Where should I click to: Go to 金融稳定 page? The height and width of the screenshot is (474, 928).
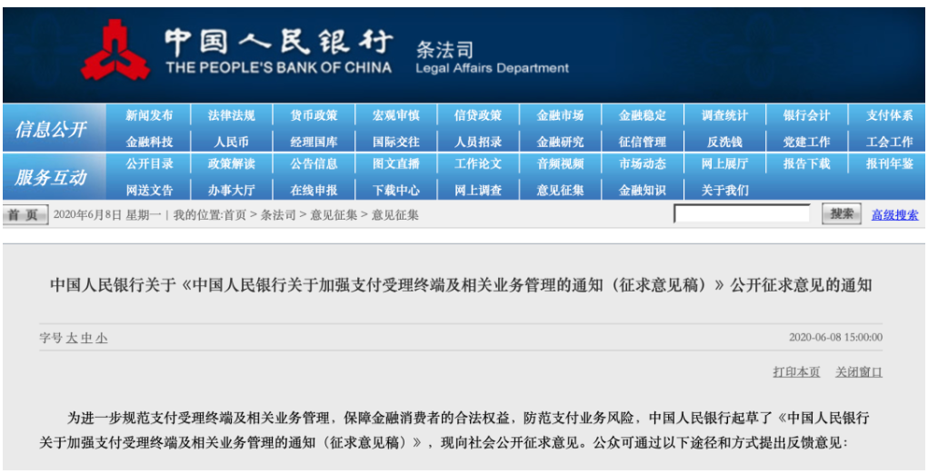(x=643, y=116)
